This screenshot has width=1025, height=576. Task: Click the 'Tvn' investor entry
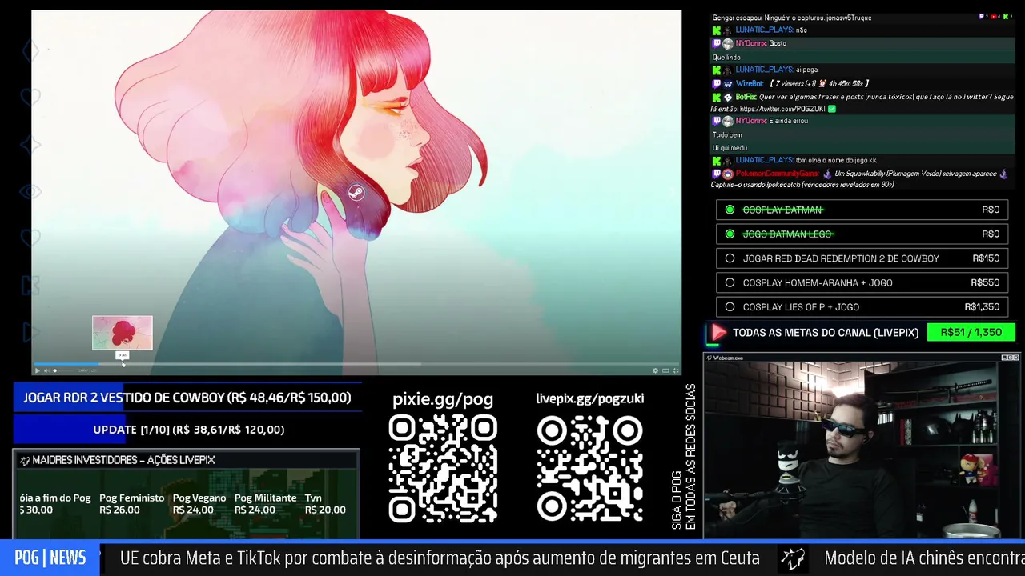(x=325, y=503)
